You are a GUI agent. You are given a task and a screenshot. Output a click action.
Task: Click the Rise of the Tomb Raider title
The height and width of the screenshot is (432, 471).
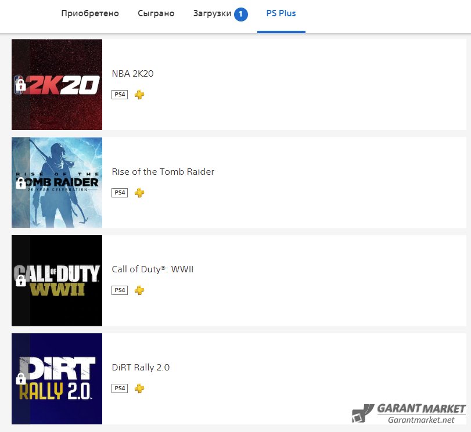pos(163,171)
